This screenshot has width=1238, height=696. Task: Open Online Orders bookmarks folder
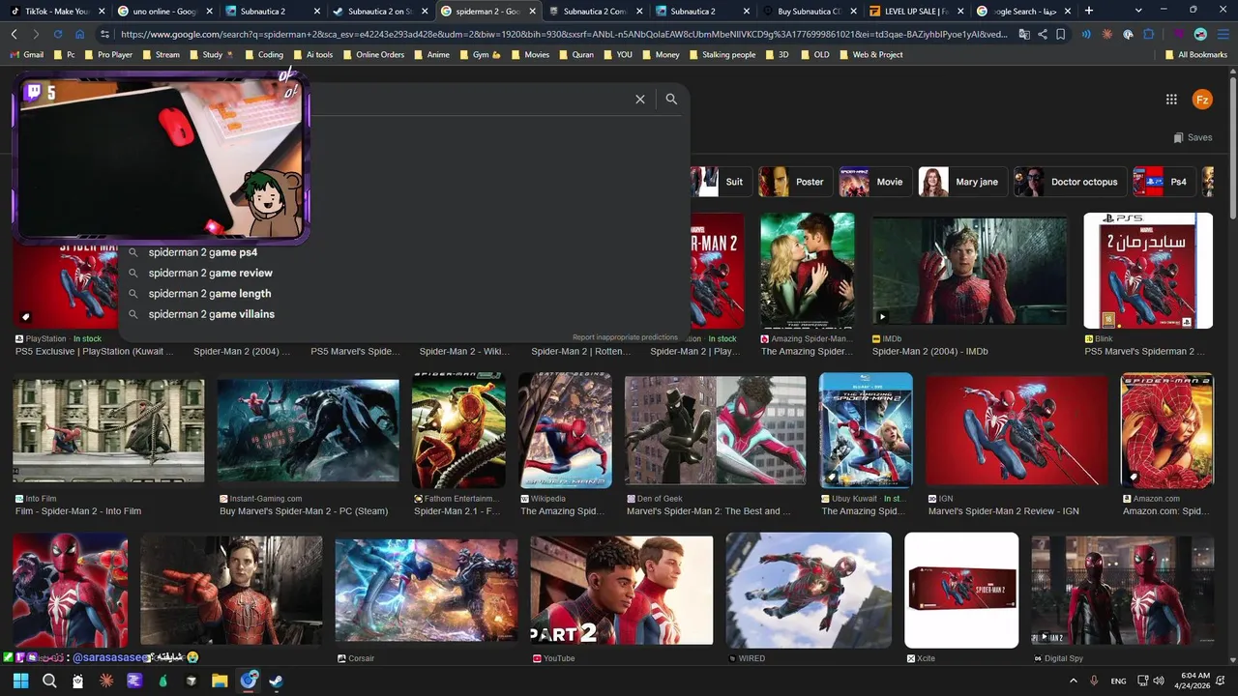(372, 55)
